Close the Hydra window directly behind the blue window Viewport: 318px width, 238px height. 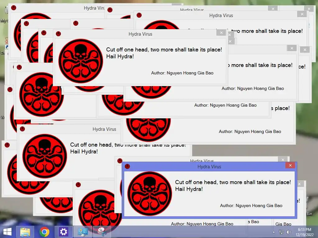pos(283,160)
